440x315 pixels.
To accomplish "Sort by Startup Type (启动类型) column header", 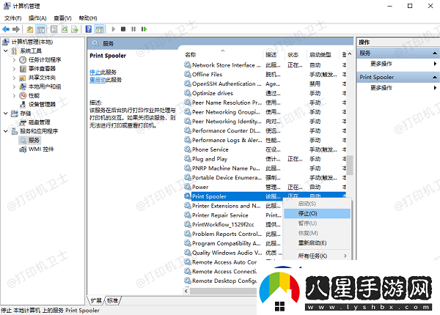I will [x=323, y=55].
